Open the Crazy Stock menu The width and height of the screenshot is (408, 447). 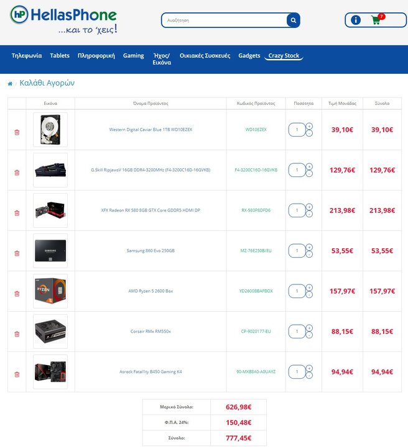[284, 56]
